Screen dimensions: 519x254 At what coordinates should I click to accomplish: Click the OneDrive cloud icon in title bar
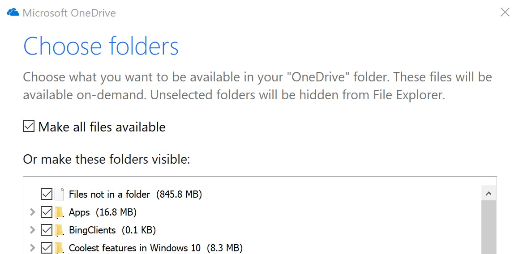(13, 13)
